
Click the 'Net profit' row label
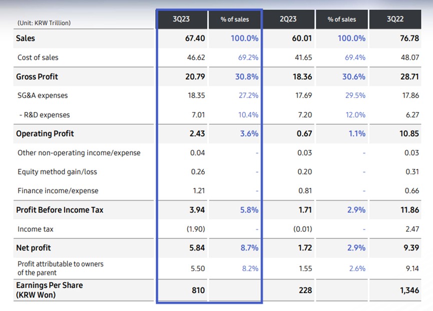pyautogui.click(x=34, y=248)
